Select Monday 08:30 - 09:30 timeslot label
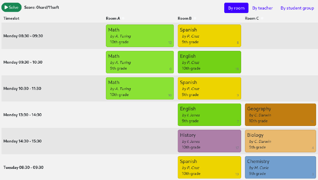The height and width of the screenshot is (180, 318). [23, 36]
